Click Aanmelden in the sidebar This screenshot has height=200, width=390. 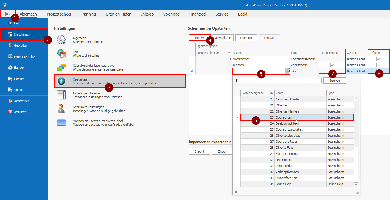click(24, 101)
